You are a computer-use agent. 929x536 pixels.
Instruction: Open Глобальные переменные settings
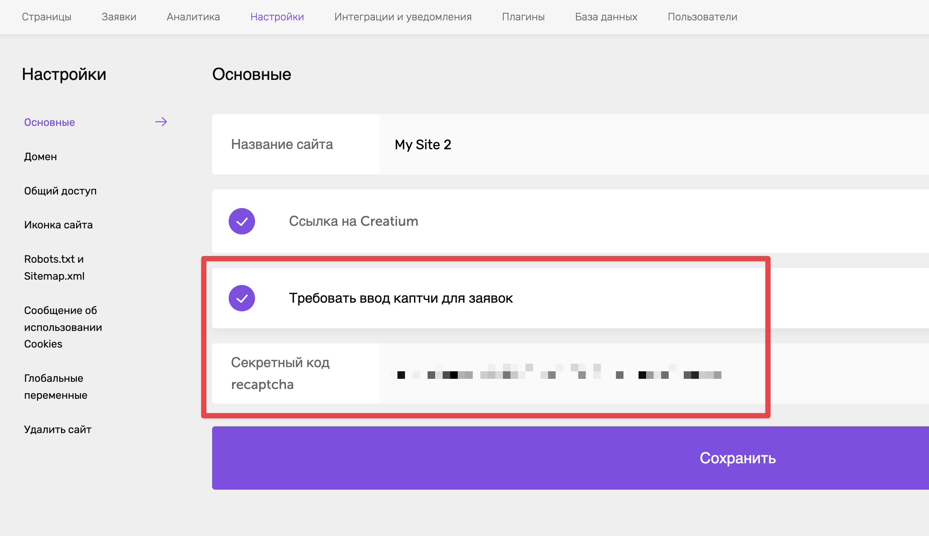(x=56, y=387)
